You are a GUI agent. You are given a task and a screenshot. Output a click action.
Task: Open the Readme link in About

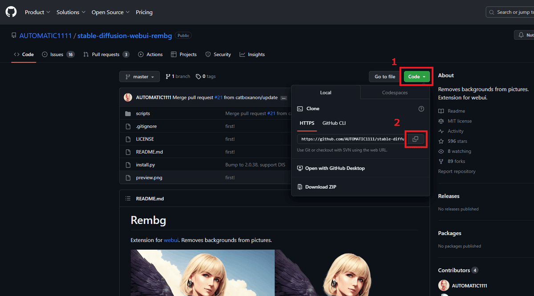click(x=452, y=111)
